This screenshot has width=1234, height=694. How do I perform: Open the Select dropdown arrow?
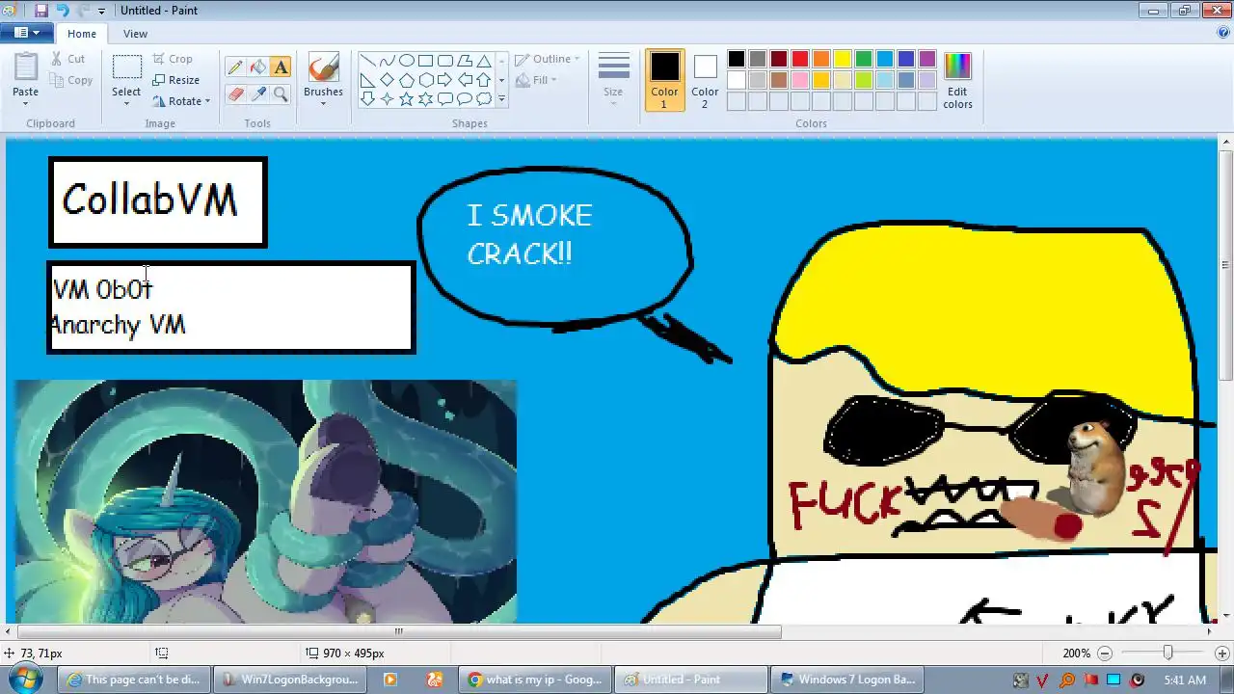[x=126, y=103]
